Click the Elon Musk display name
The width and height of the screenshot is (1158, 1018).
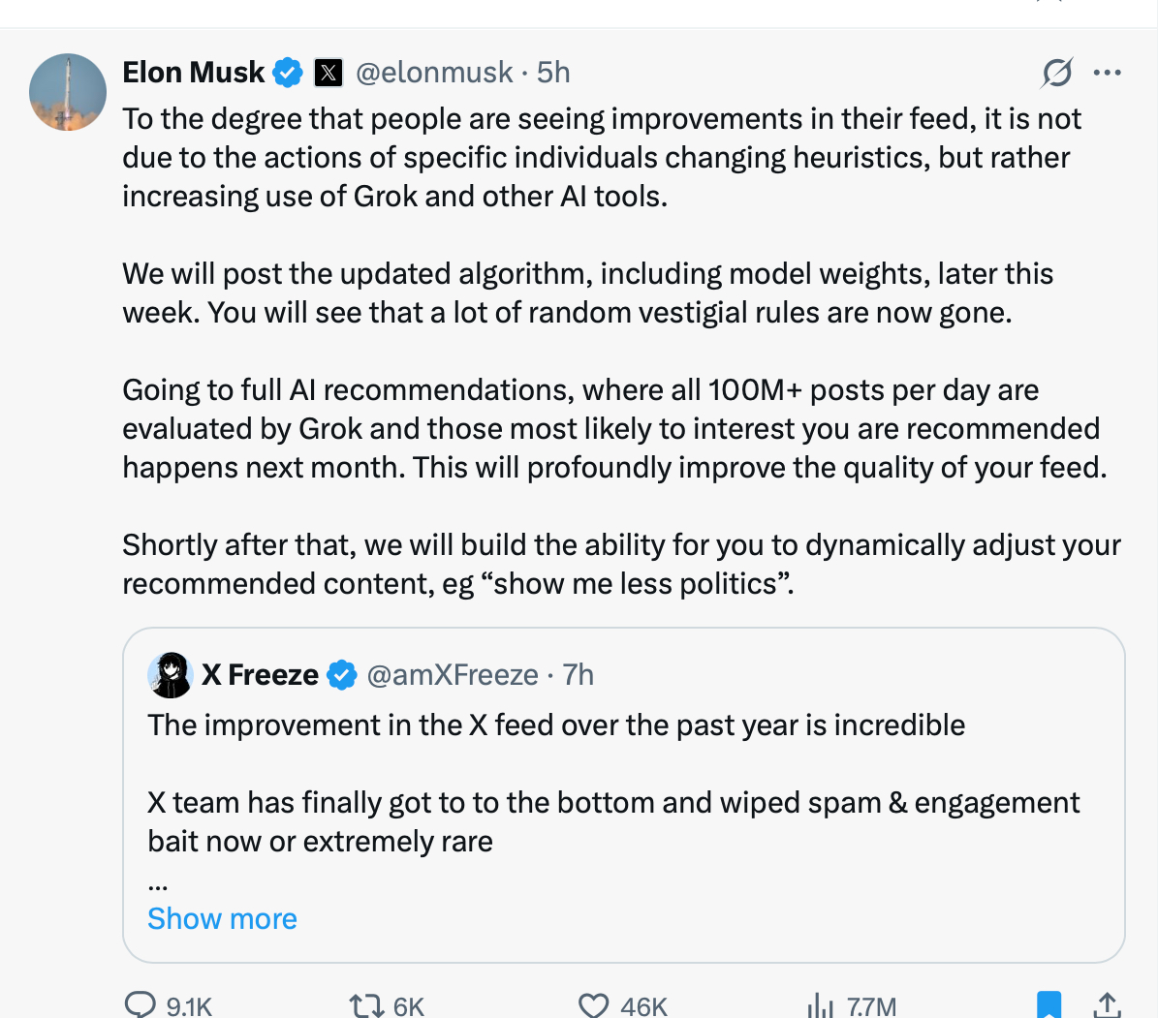pos(193,73)
